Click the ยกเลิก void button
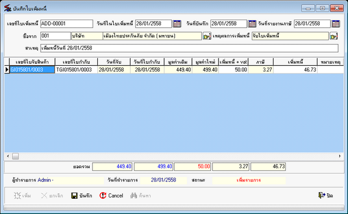348x214 pixels. point(52,195)
